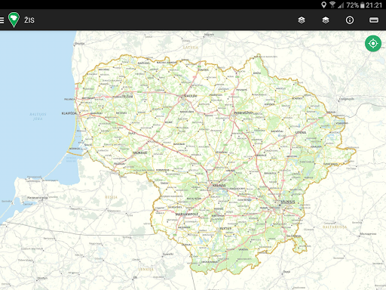Tap the Klaipėda label on the coast
The width and height of the screenshot is (386, 290).
coord(69,113)
